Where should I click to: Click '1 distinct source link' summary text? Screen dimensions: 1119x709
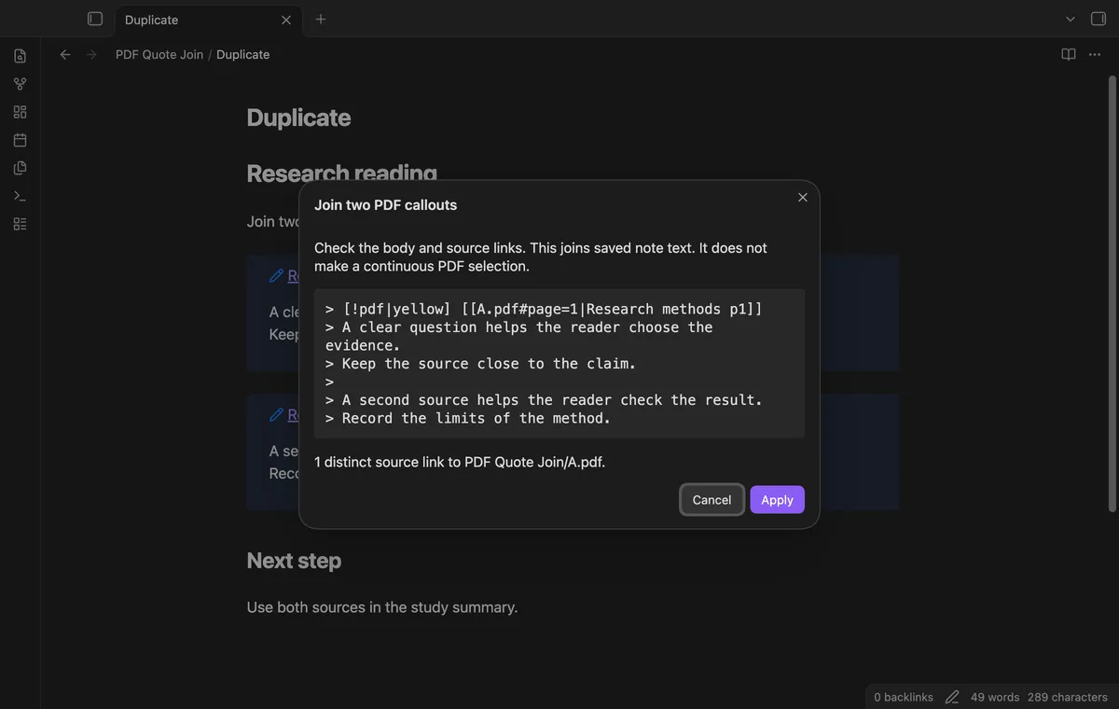pos(460,462)
